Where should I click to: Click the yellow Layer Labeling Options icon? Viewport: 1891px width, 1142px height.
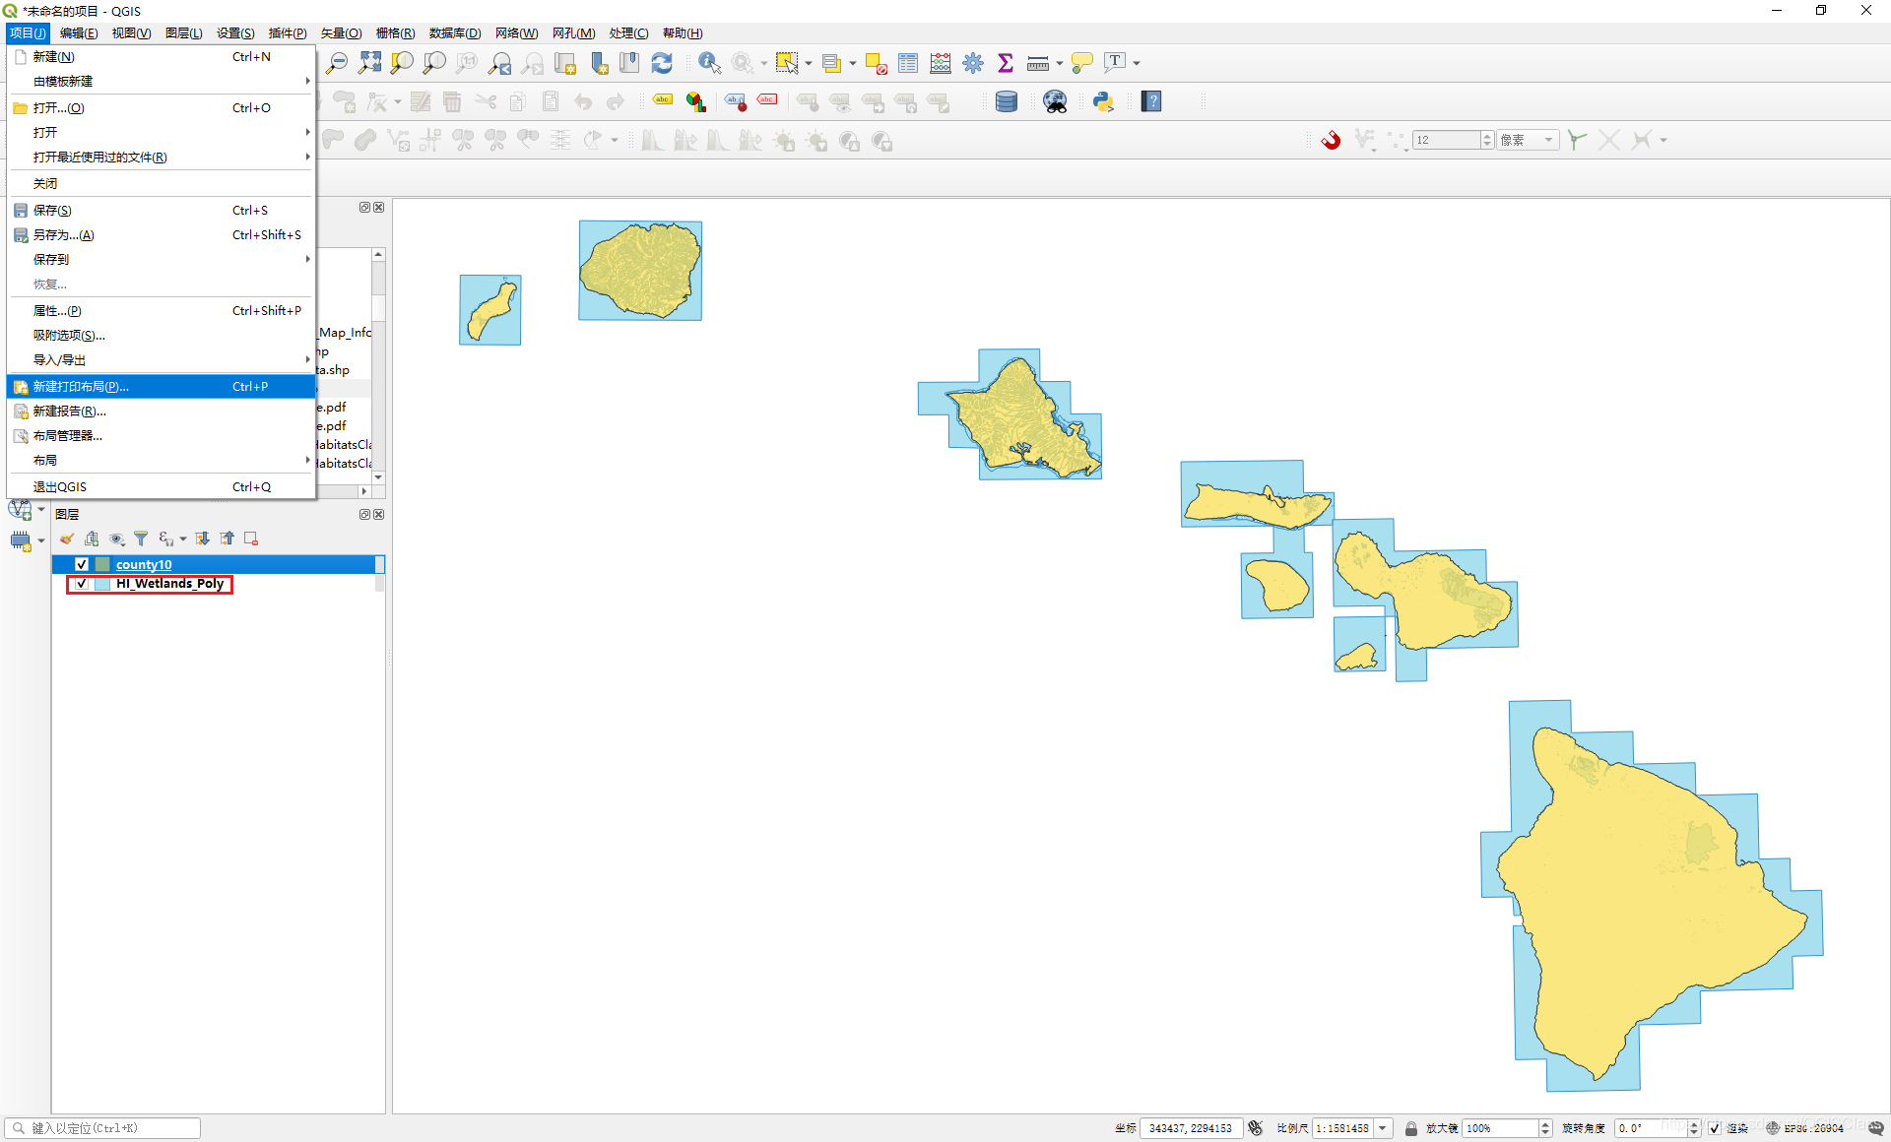[x=663, y=101]
